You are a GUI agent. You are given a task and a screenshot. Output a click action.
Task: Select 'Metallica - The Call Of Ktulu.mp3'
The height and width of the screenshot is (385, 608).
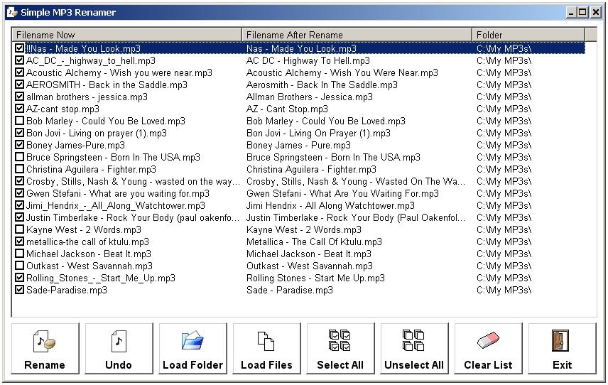(314, 242)
